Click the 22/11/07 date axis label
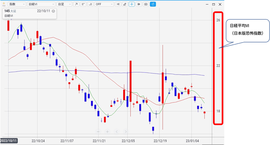 click(x=67, y=141)
